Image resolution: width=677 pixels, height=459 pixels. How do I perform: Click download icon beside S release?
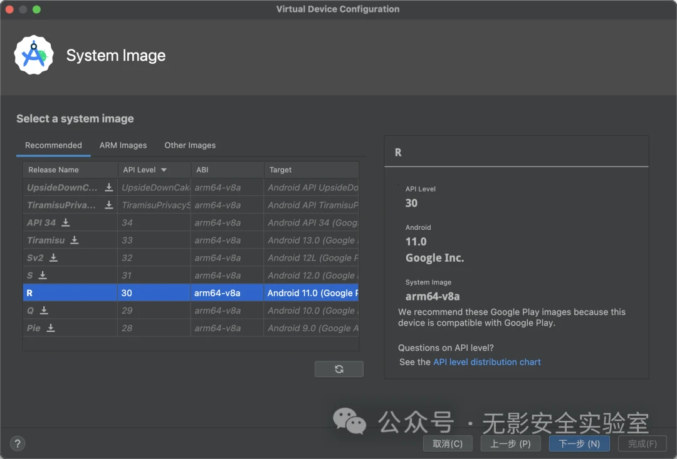[x=43, y=275]
